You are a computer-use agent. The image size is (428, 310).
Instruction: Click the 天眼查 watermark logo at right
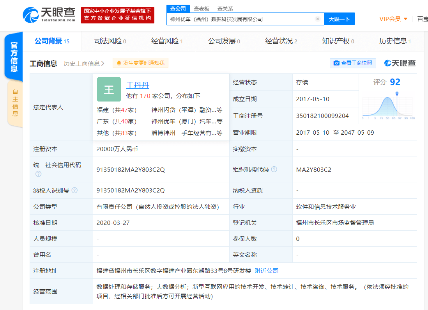click(x=400, y=63)
